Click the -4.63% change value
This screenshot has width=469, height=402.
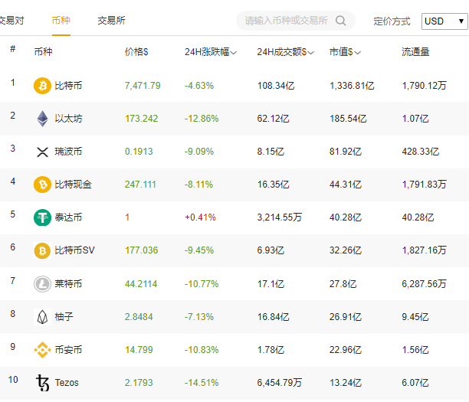(x=199, y=86)
